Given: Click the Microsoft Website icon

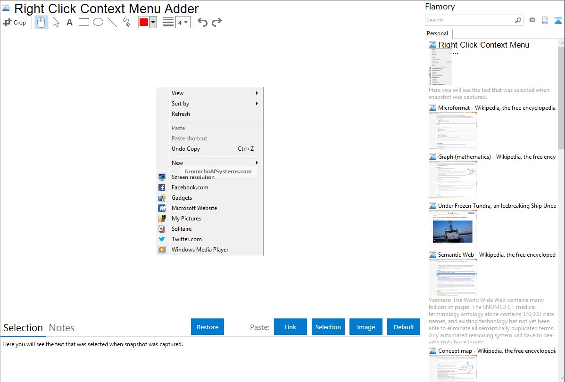Looking at the screenshot, I should click(162, 208).
